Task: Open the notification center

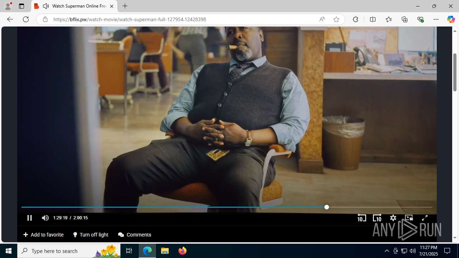Action: (448, 251)
